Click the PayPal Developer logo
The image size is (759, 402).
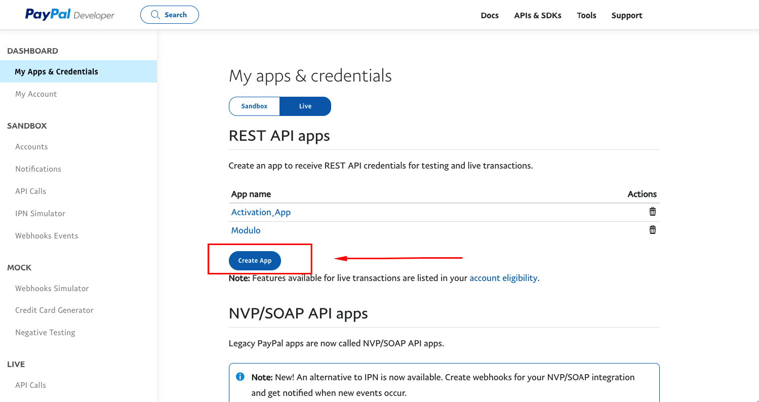(x=70, y=15)
